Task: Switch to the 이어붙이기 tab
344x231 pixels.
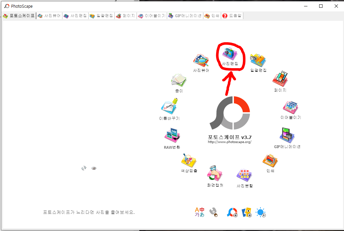Action: [x=152, y=16]
